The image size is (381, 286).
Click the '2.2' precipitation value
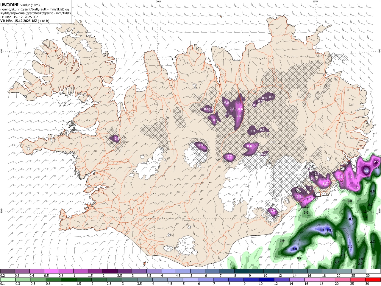click(370, 205)
